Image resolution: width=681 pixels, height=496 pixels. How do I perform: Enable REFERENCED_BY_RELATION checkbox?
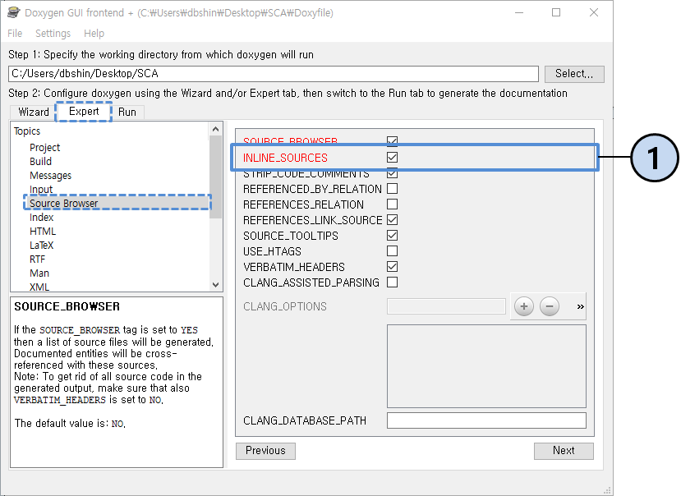(x=392, y=189)
